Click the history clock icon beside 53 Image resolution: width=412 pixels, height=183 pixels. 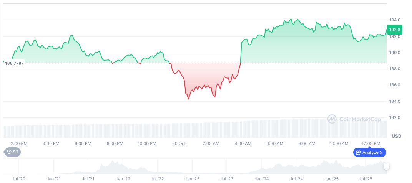pos(9,152)
